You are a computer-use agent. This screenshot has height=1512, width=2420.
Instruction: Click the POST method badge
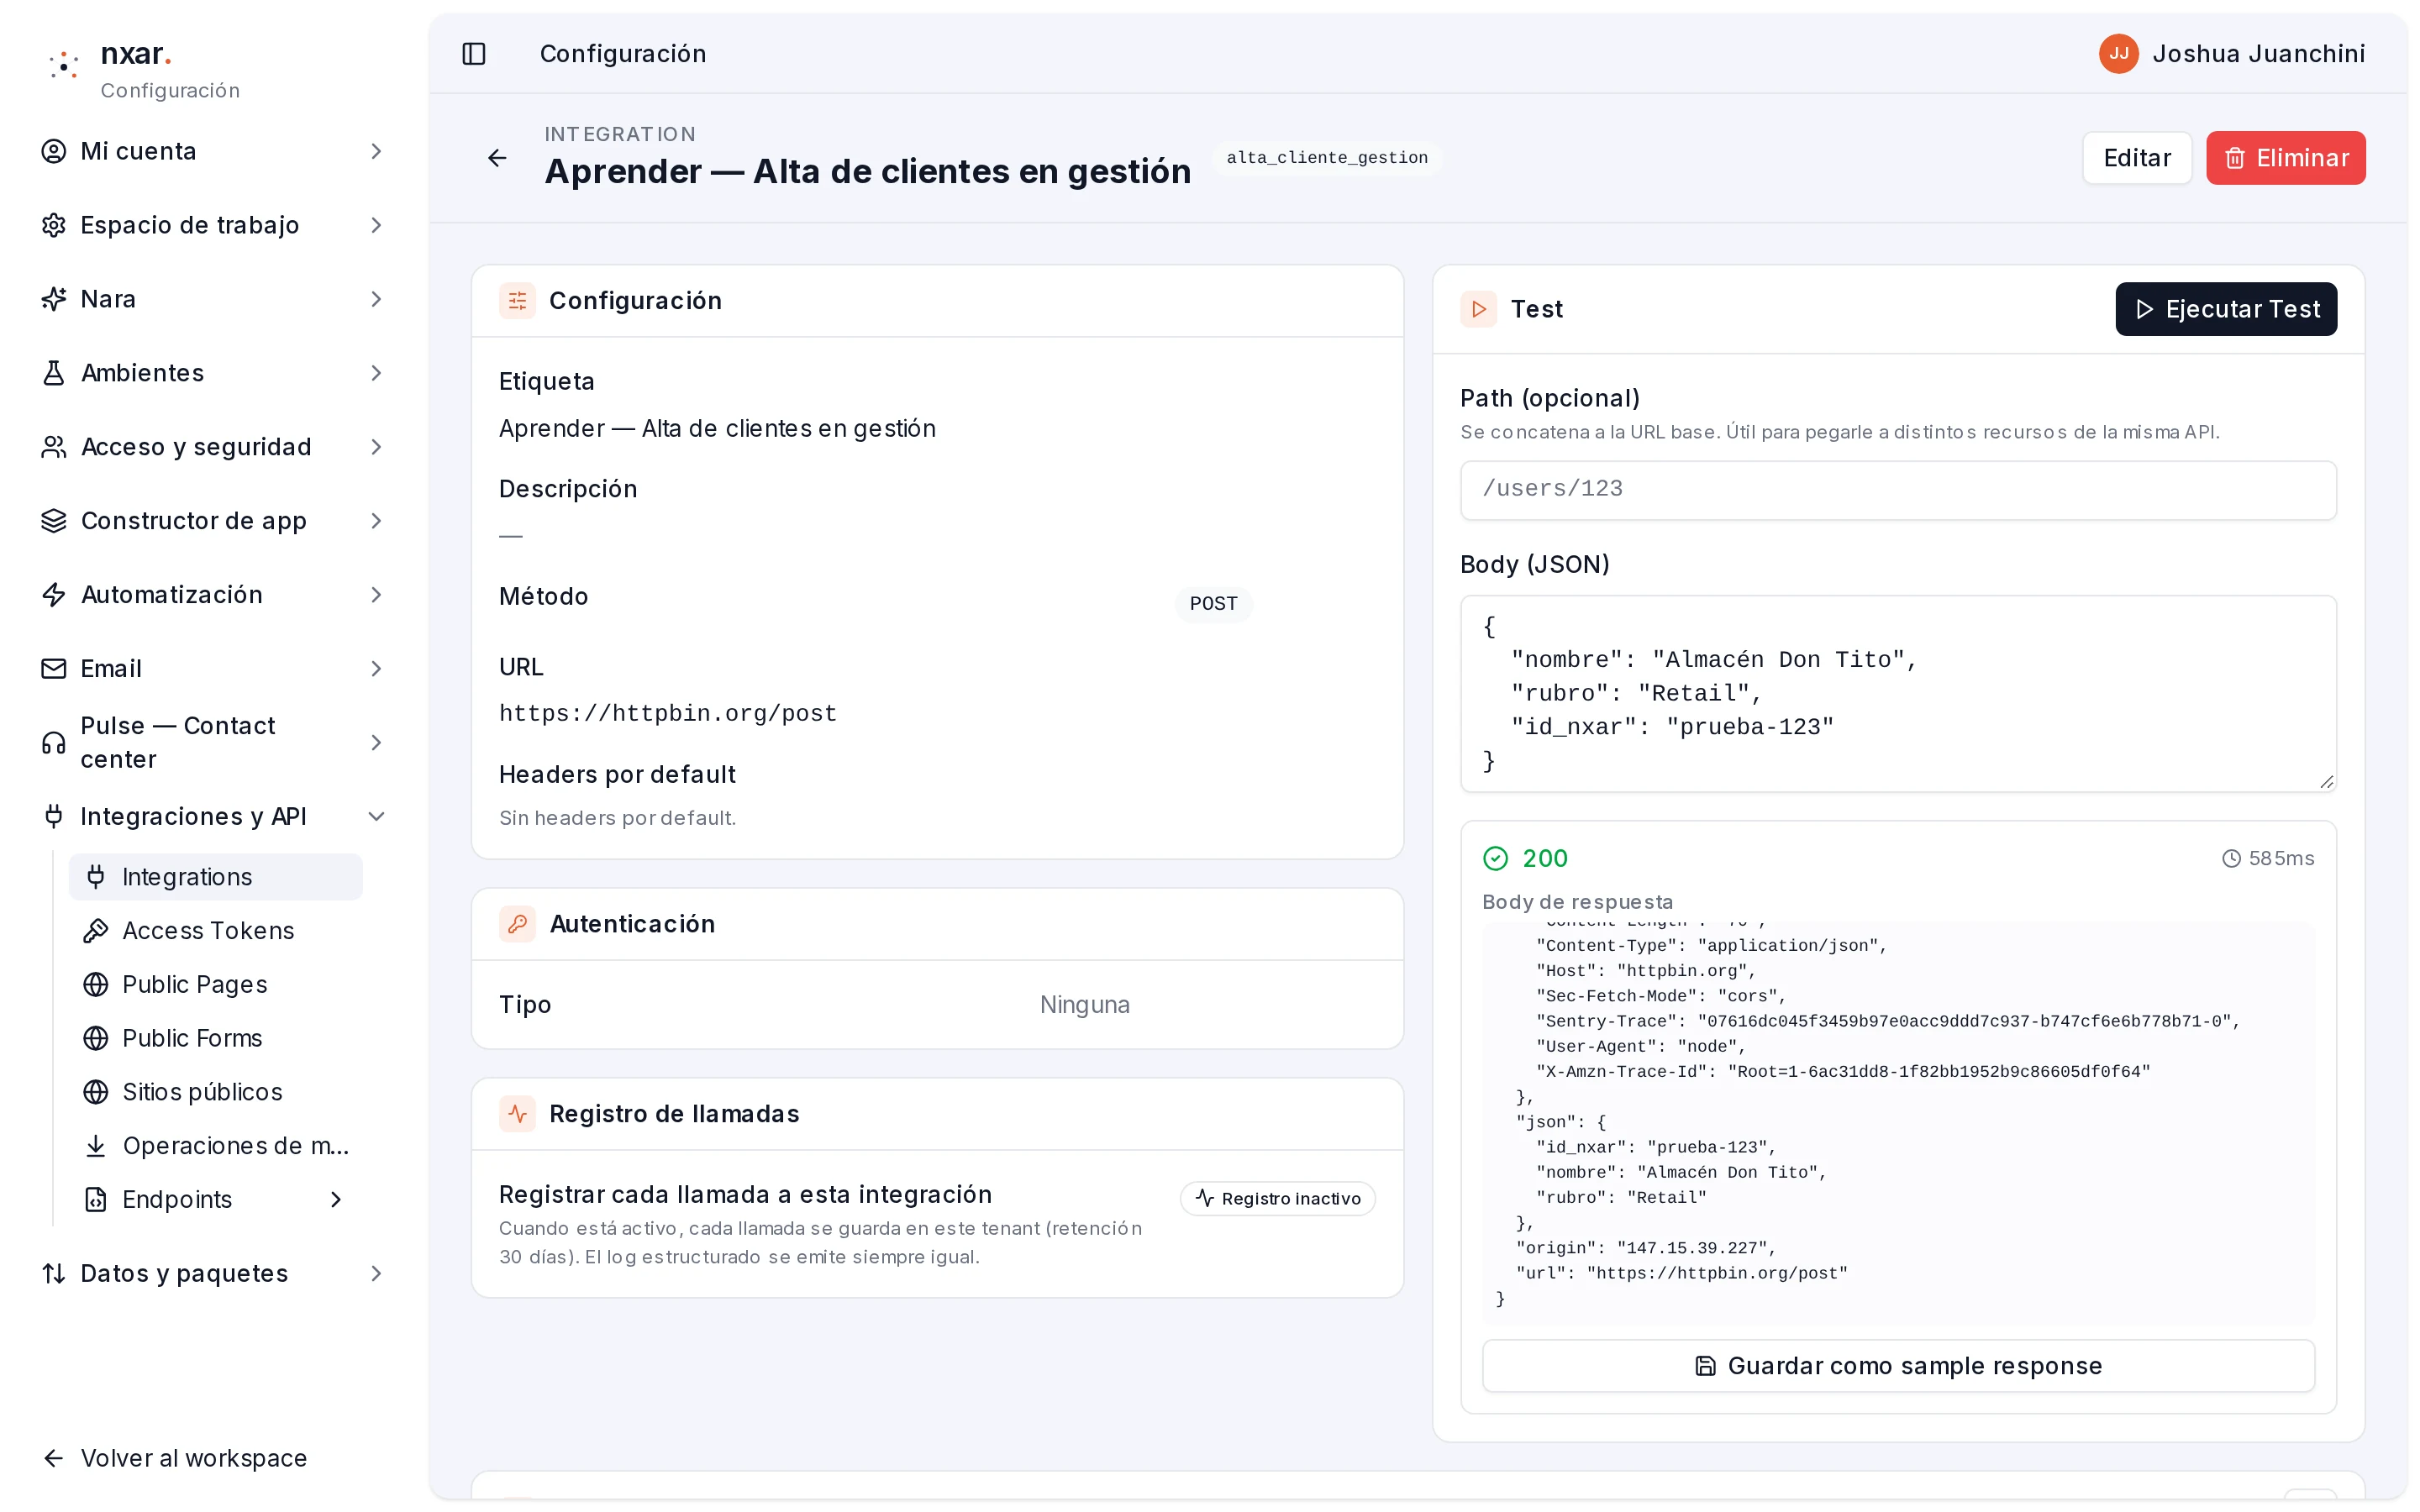click(1213, 604)
